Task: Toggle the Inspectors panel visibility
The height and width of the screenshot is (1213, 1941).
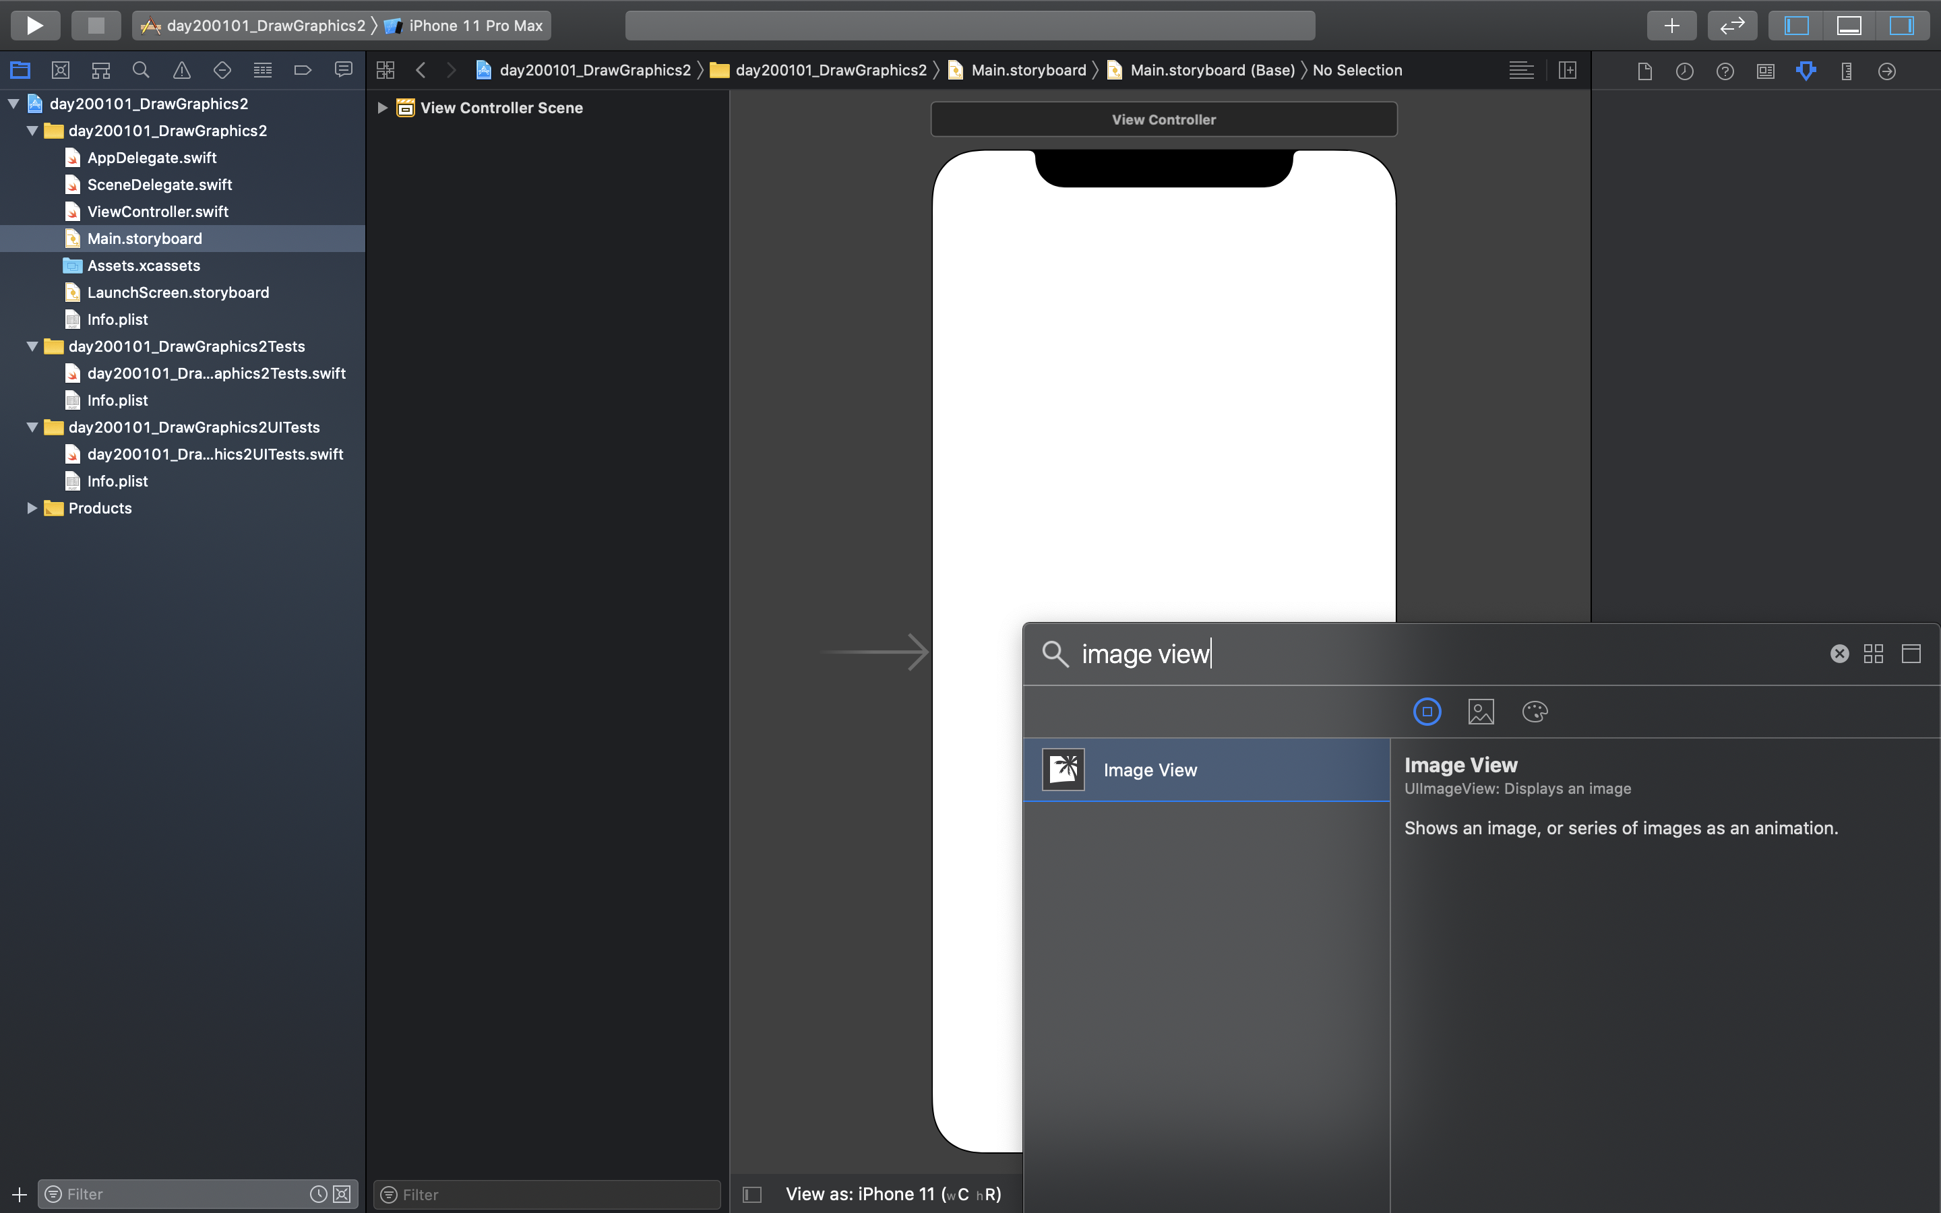Action: [1901, 26]
